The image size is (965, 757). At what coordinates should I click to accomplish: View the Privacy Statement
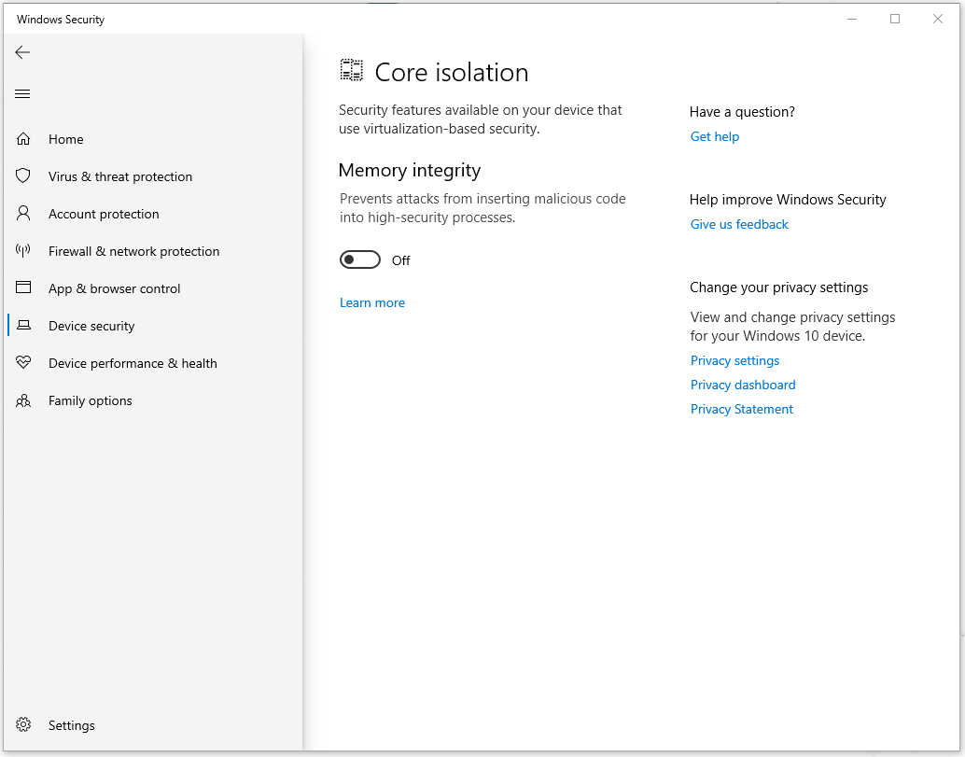tap(741, 409)
